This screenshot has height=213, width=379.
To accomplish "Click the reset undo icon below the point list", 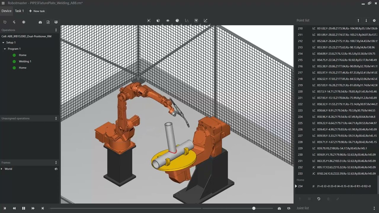I will coord(319,199).
